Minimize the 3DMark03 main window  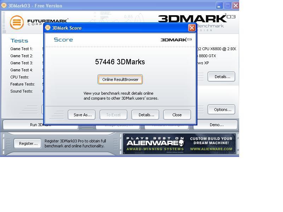pyautogui.click(x=219, y=6)
